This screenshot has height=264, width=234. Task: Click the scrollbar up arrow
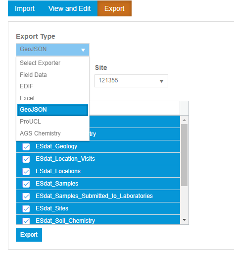185,120
